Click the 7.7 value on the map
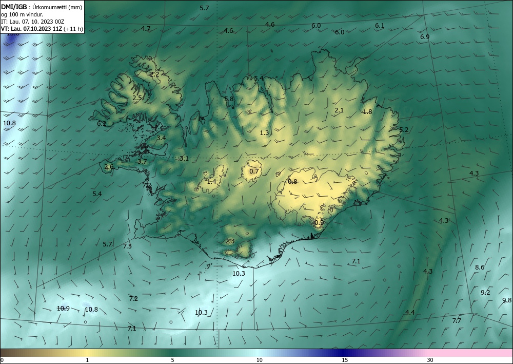Screen dimensions: 513x364 pos(457,320)
